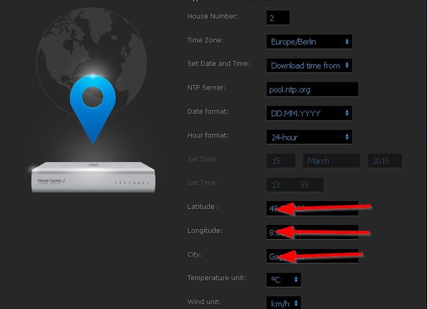Image resolution: width=427 pixels, height=309 pixels.
Task: Click the Time Zone stepper arrows
Action: tap(347, 41)
